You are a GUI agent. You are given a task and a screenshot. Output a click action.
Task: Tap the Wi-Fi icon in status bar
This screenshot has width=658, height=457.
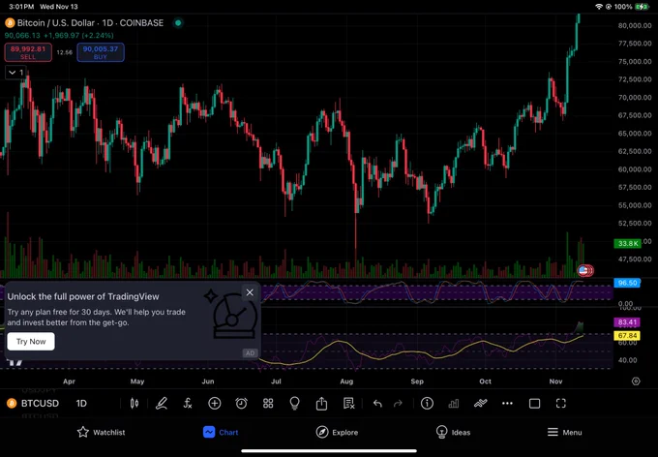[x=599, y=7]
